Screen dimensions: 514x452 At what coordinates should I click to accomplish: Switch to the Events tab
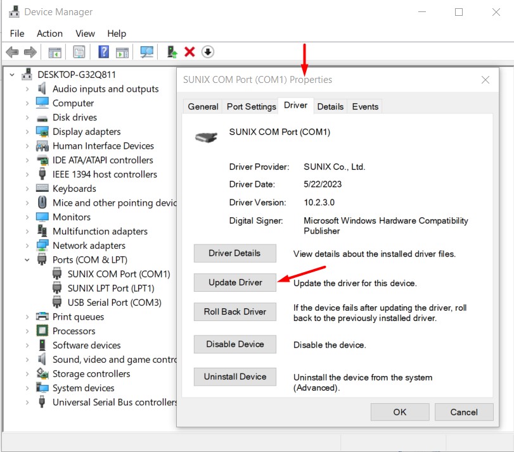tap(365, 106)
